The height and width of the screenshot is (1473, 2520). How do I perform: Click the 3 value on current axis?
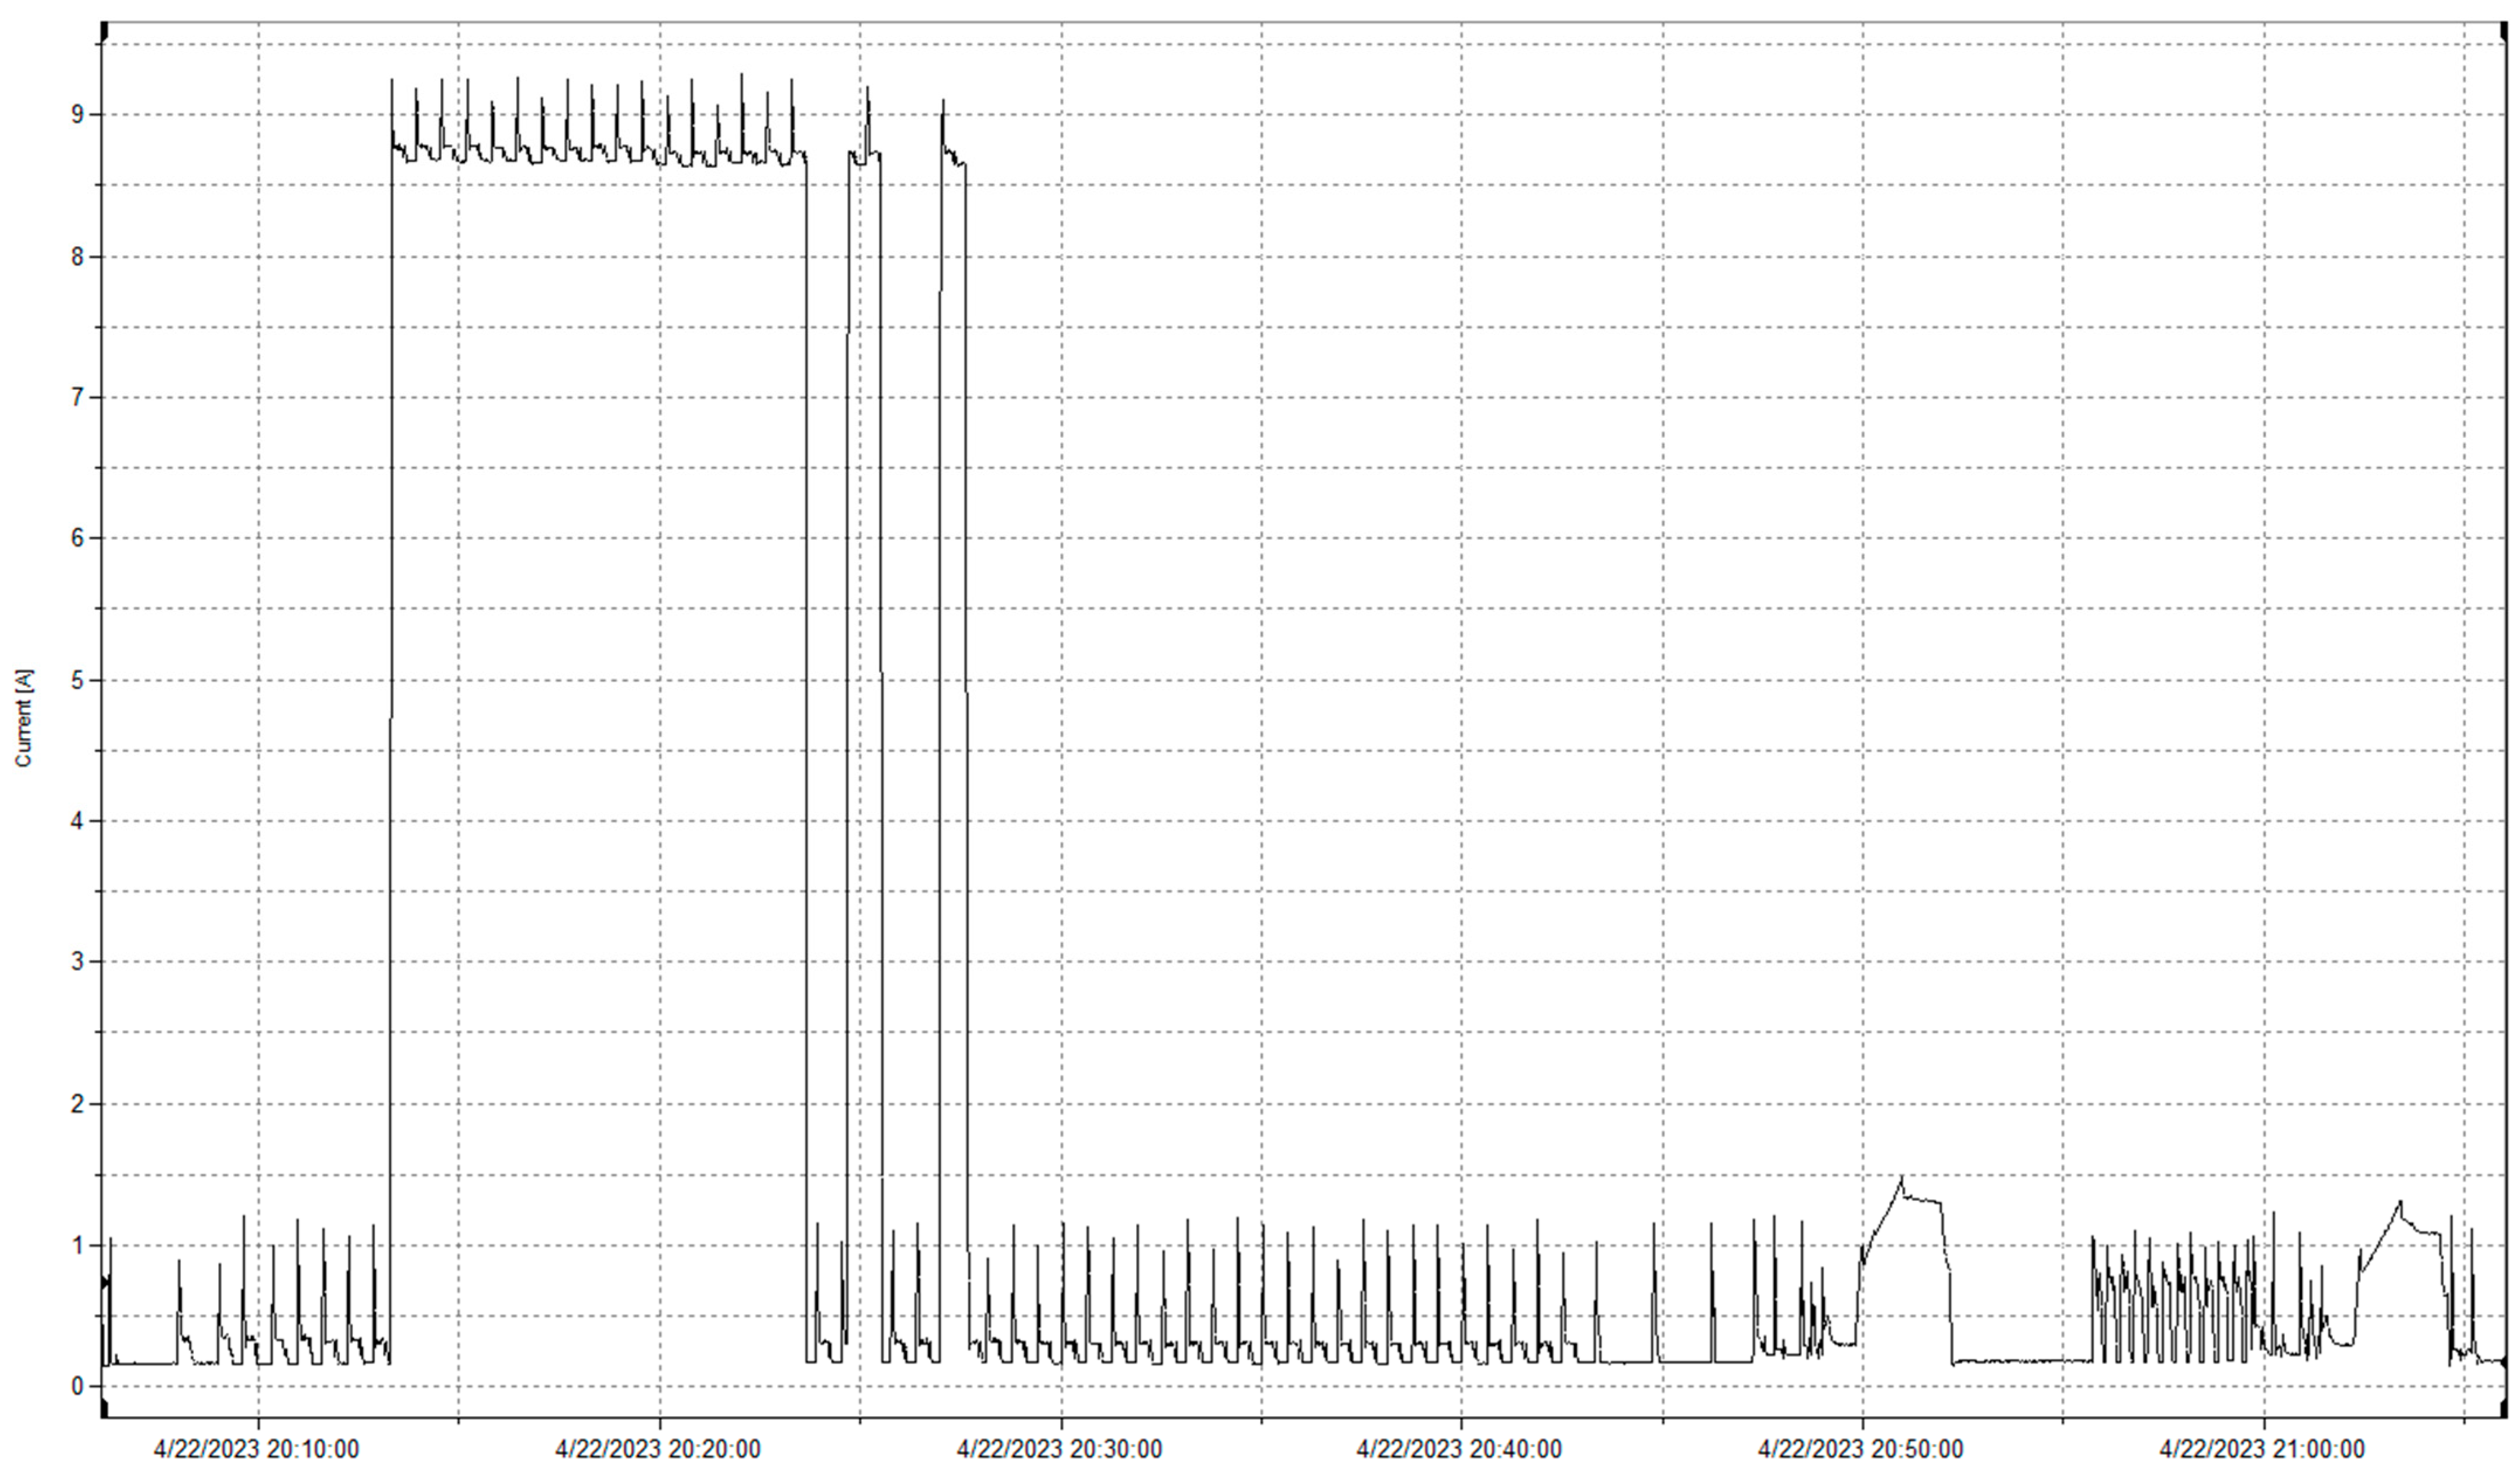tap(77, 962)
